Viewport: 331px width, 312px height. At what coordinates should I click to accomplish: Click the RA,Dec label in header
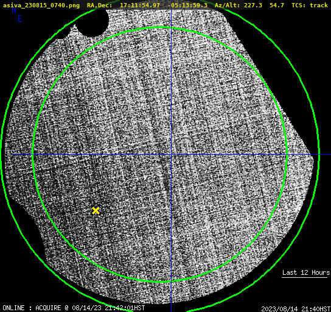click(99, 5)
